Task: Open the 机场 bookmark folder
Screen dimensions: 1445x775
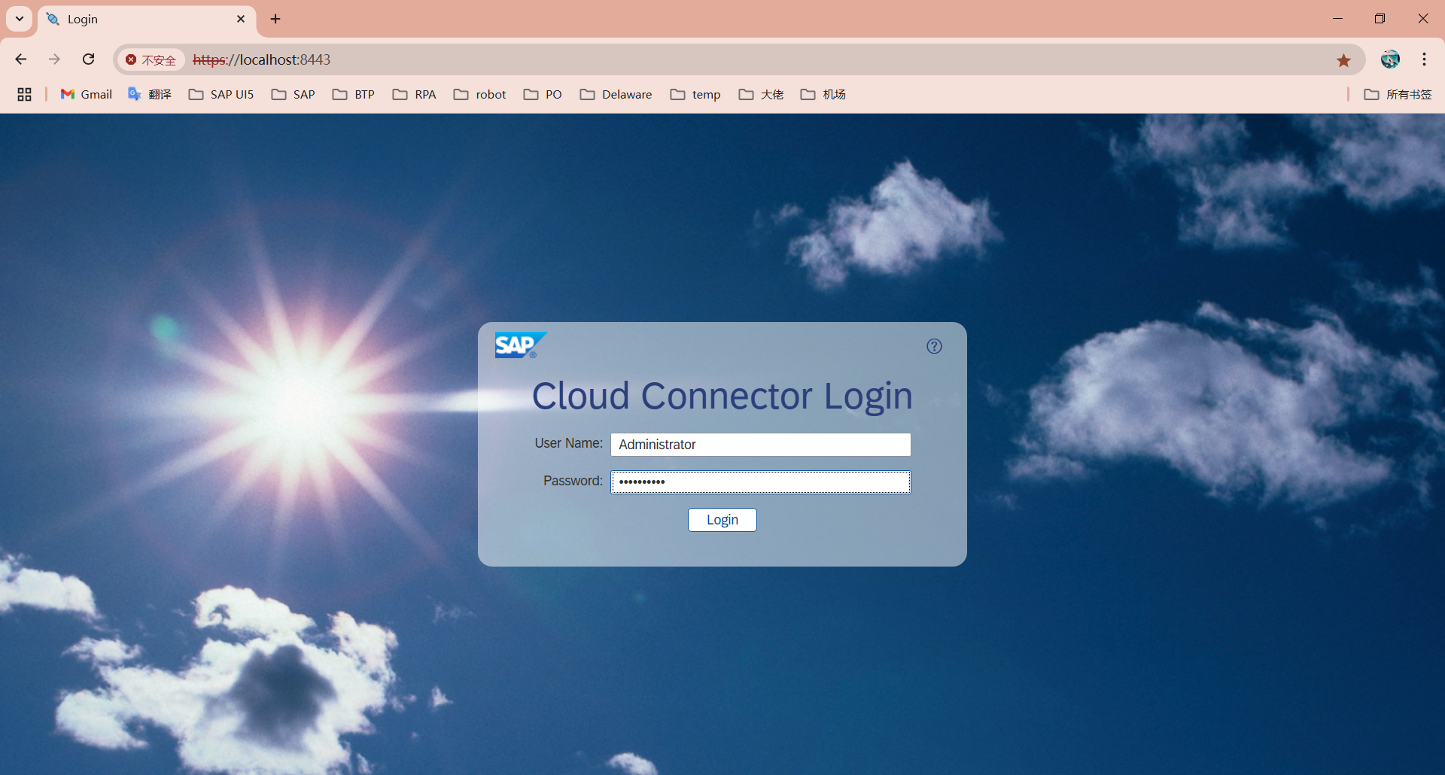Action: 823,94
